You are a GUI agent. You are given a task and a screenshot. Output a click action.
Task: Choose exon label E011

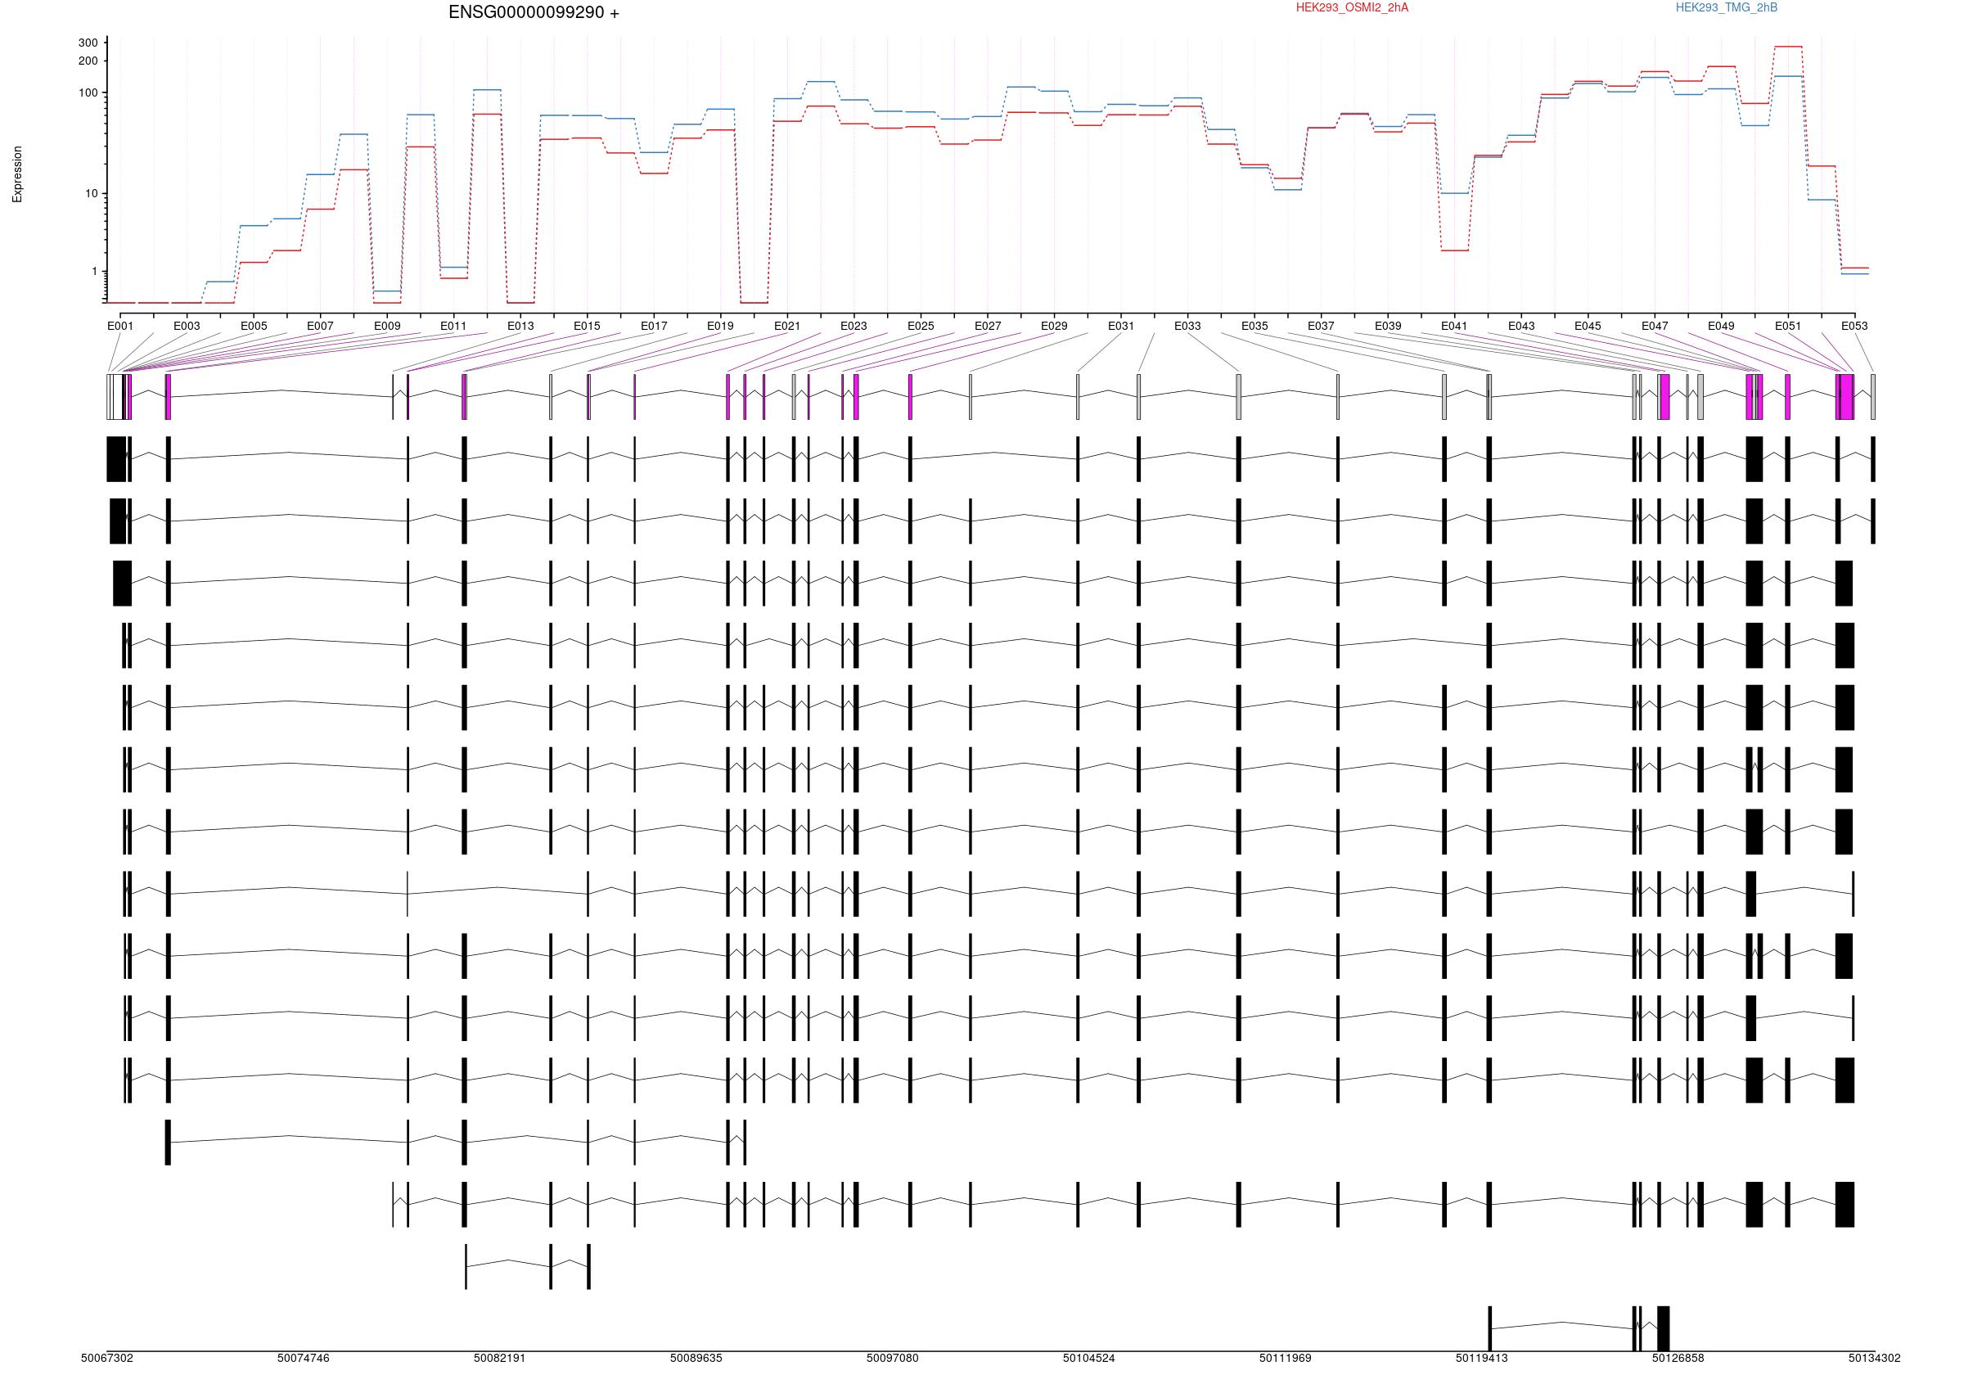point(453,326)
